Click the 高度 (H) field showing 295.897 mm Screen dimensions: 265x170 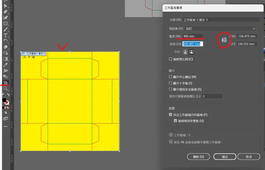coord(193,44)
